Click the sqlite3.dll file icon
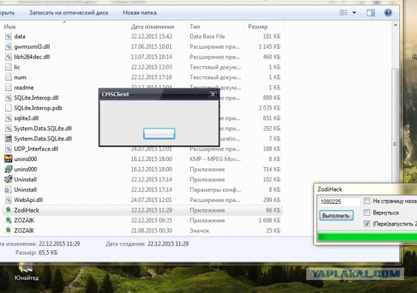The image size is (417, 293). pyautogui.click(x=8, y=118)
